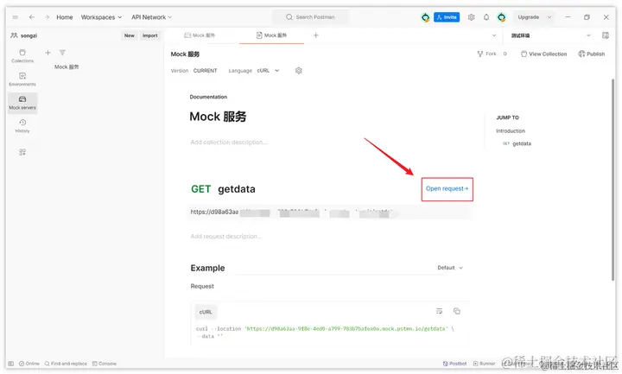The height and width of the screenshot is (374, 622).
Task: Go to Home
Action: coord(65,17)
